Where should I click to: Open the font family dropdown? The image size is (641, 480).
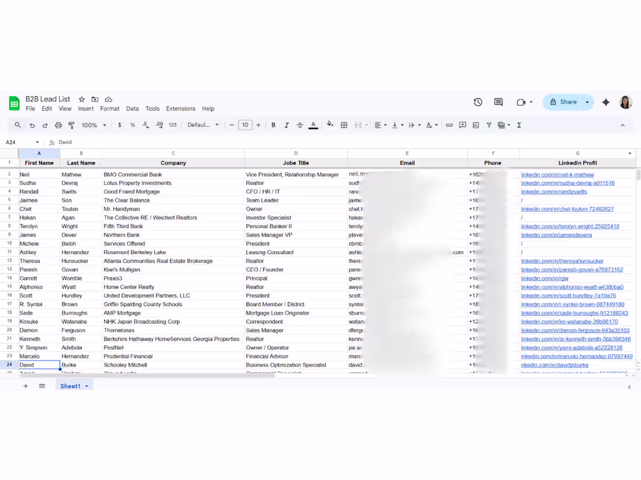[x=203, y=125]
